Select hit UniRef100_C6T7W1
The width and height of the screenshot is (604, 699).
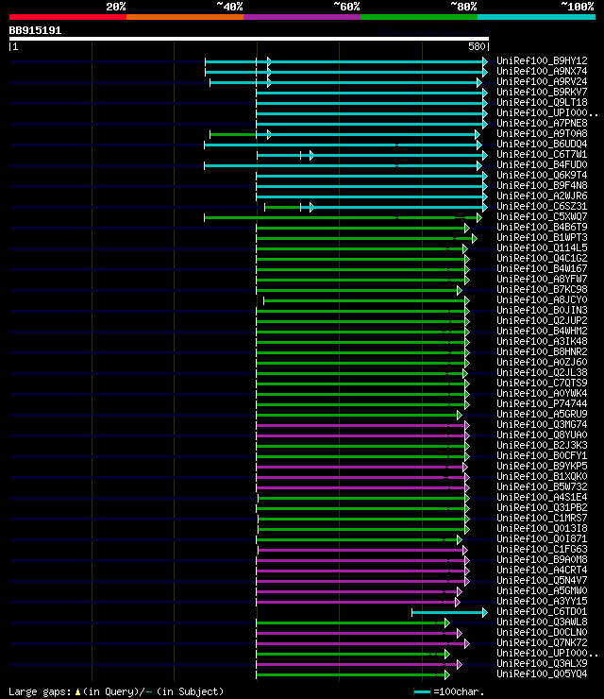[542, 154]
